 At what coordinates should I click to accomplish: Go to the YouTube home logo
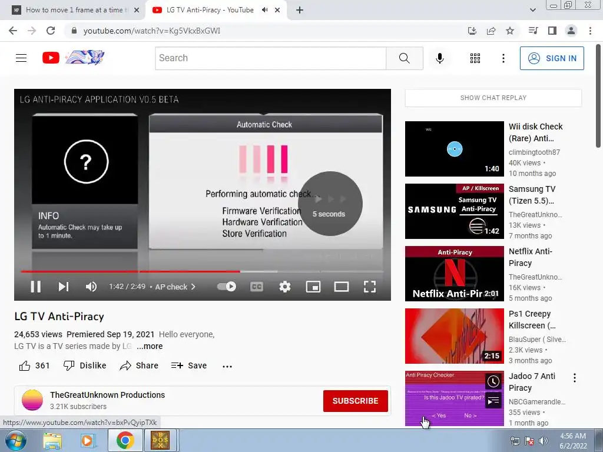(x=73, y=58)
